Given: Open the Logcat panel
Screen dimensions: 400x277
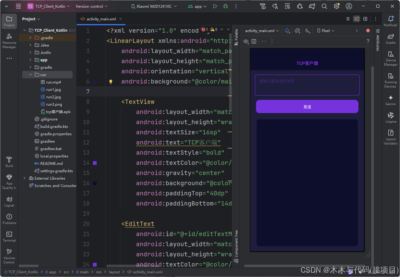Looking at the screenshot, I should pos(9,202).
